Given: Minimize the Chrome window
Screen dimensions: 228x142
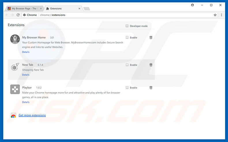Looking at the screenshot, I should click(x=202, y=5).
